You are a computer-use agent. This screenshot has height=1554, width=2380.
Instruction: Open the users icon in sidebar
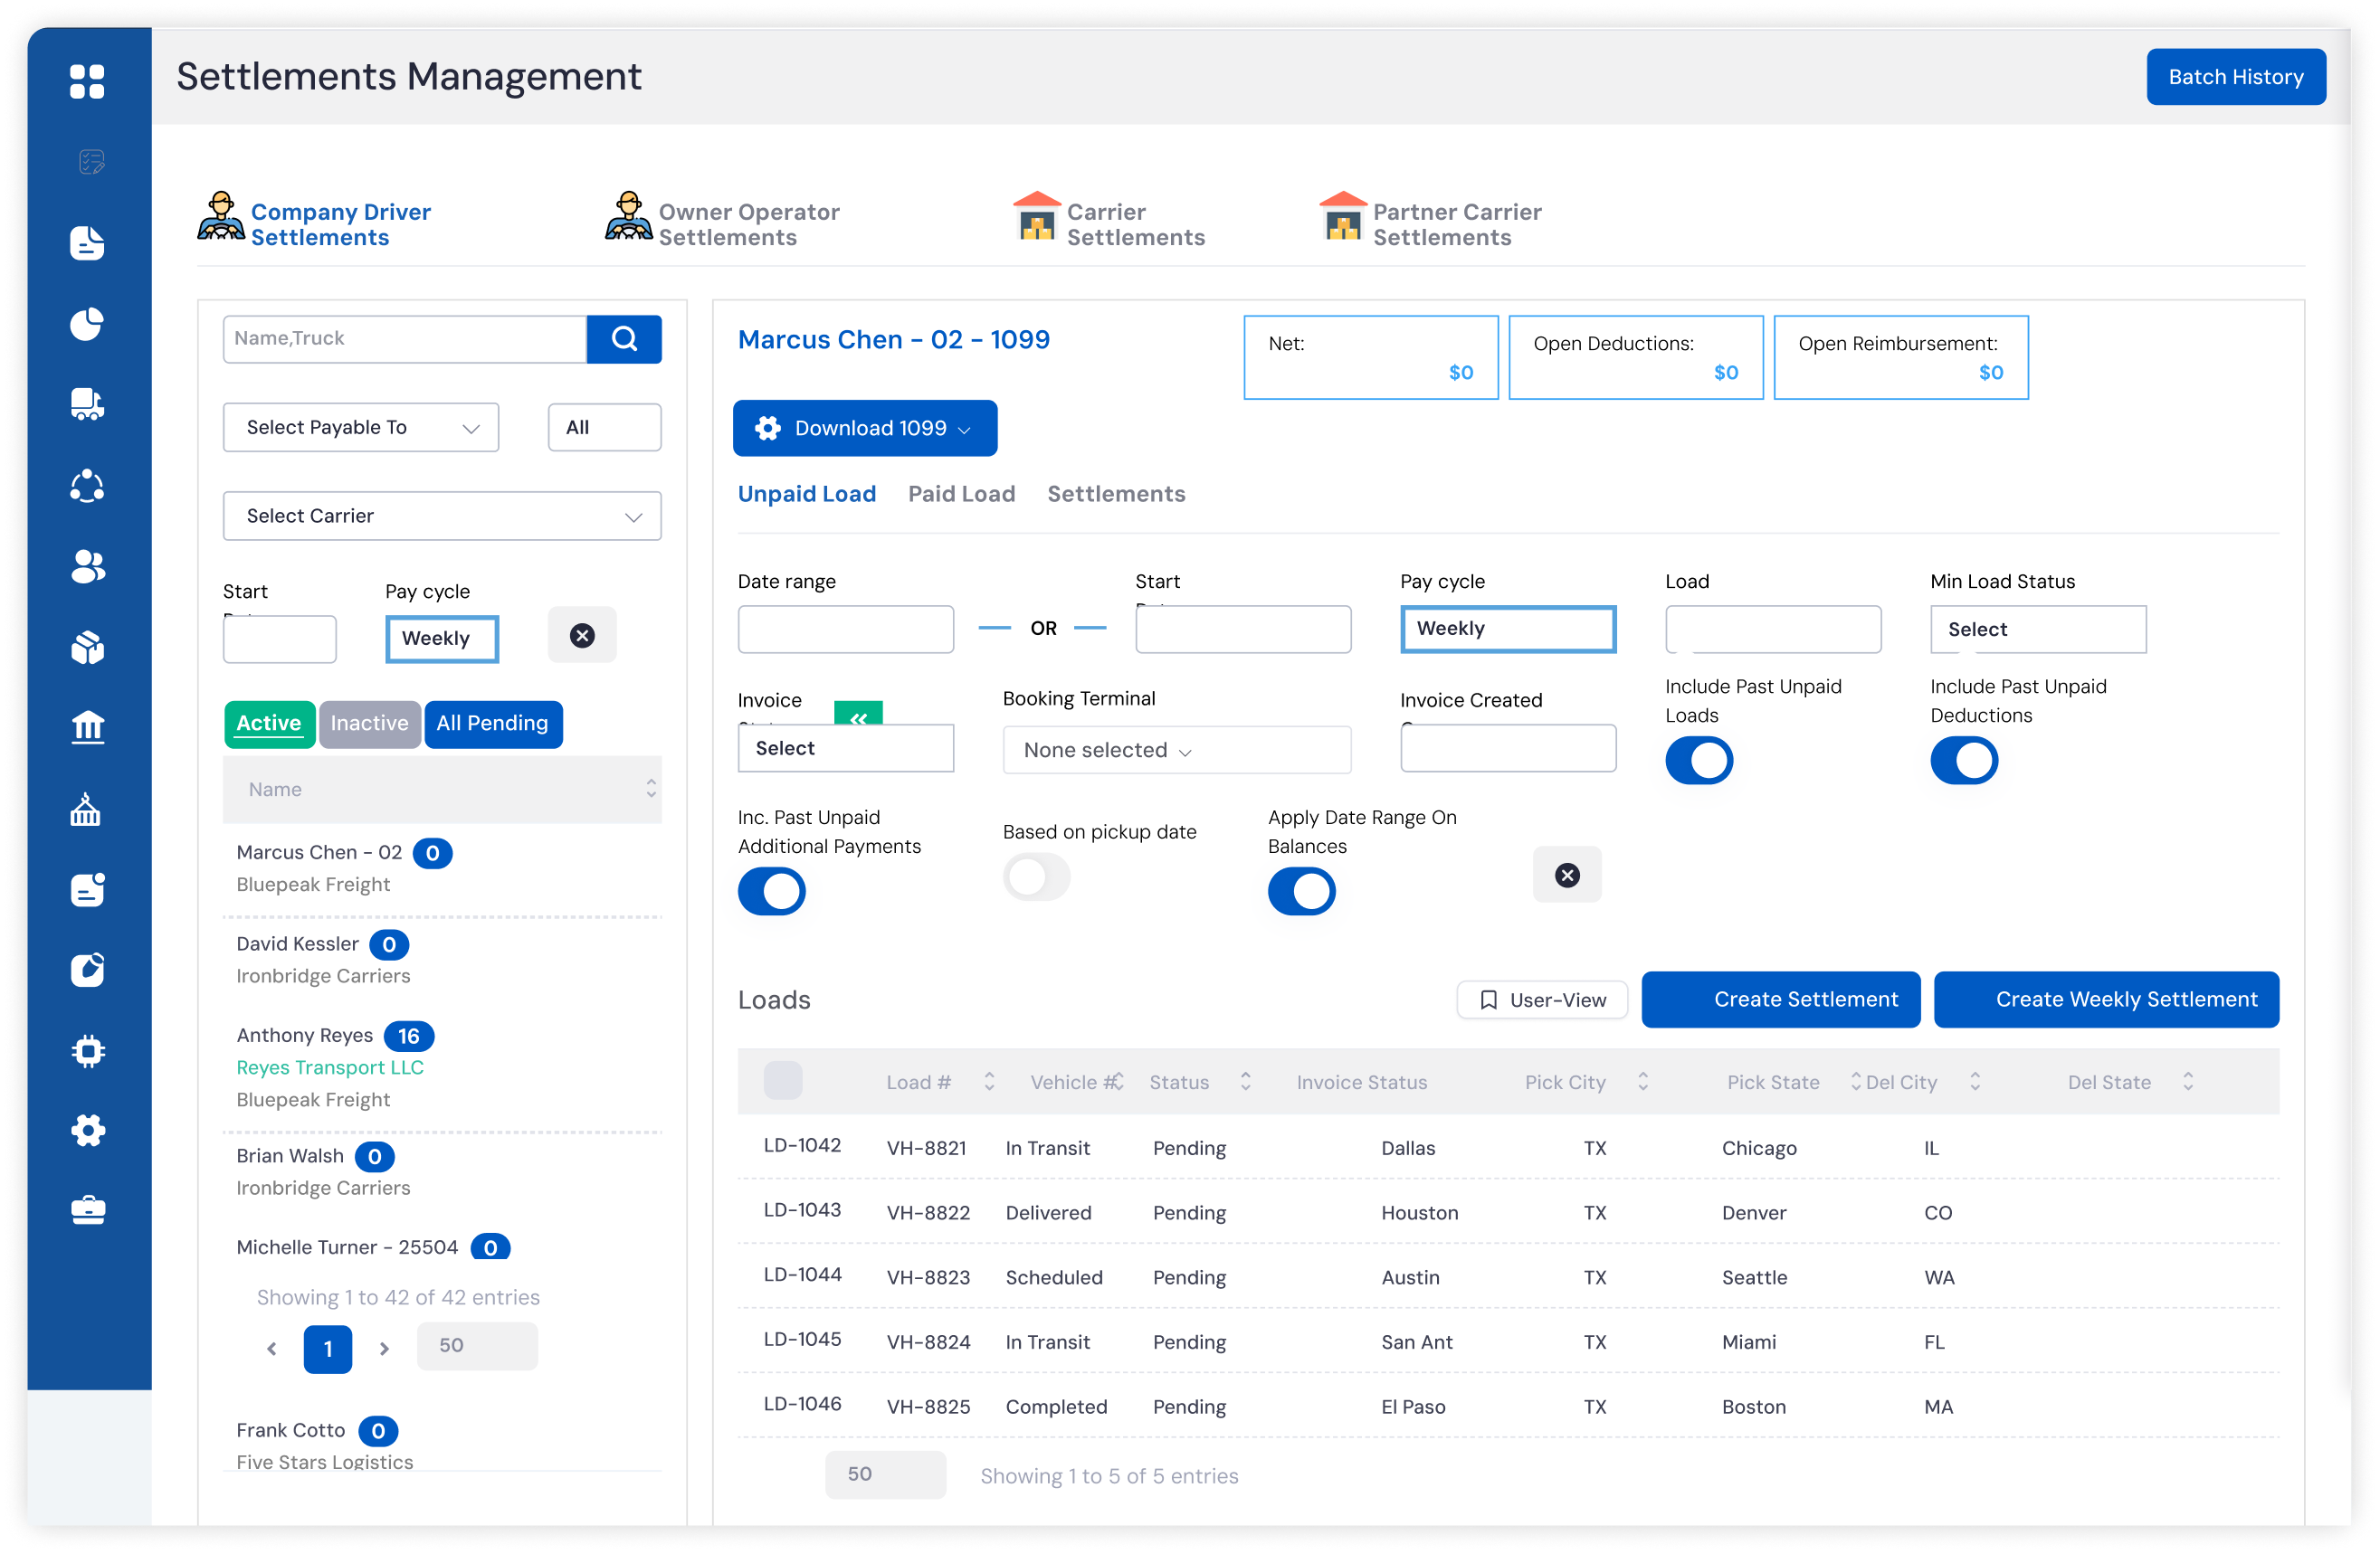coord(87,566)
